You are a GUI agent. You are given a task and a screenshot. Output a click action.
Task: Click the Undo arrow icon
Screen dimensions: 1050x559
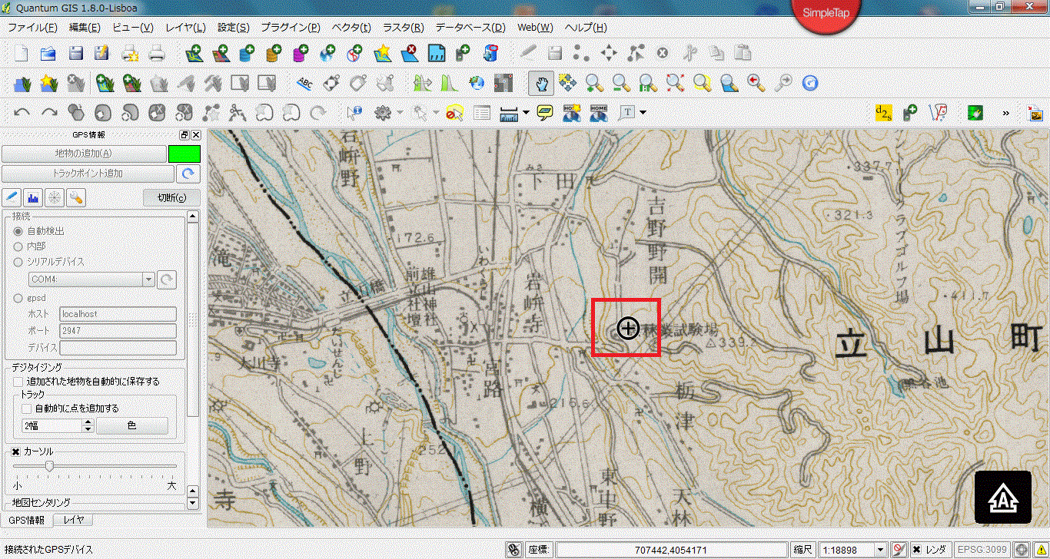click(22, 113)
